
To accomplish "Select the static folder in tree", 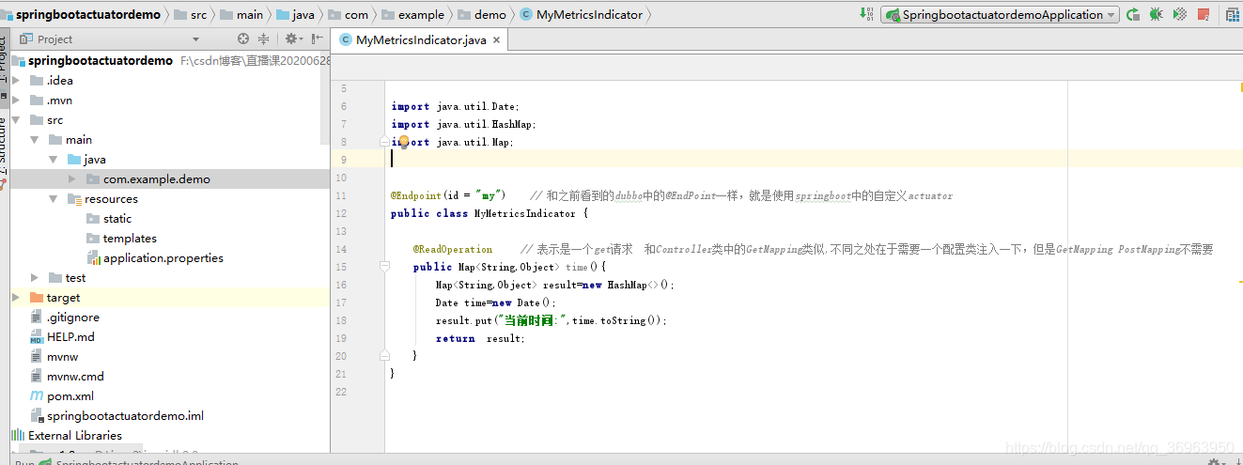I will tap(117, 219).
